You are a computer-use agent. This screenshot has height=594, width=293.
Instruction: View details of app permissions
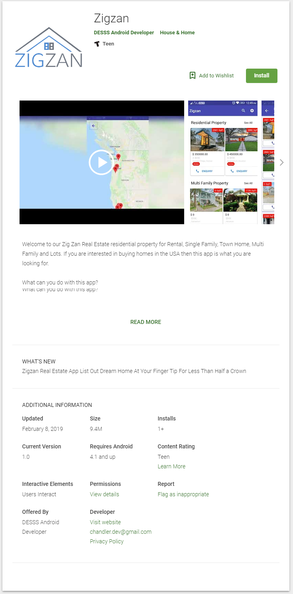point(104,494)
